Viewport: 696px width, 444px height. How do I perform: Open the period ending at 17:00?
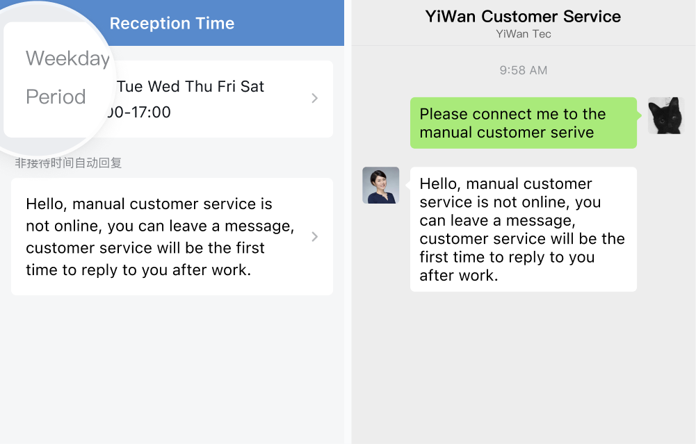[138, 113]
